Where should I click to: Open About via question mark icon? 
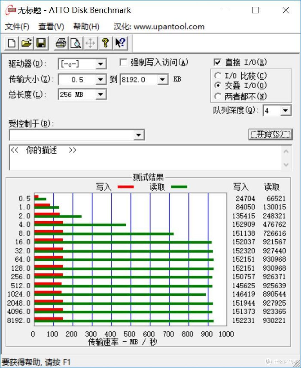coord(105,43)
